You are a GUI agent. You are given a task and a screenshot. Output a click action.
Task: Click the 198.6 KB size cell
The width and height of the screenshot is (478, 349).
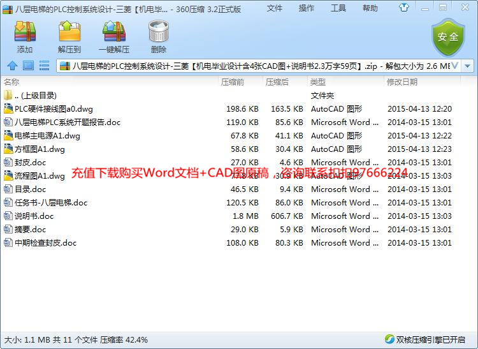(x=242, y=109)
